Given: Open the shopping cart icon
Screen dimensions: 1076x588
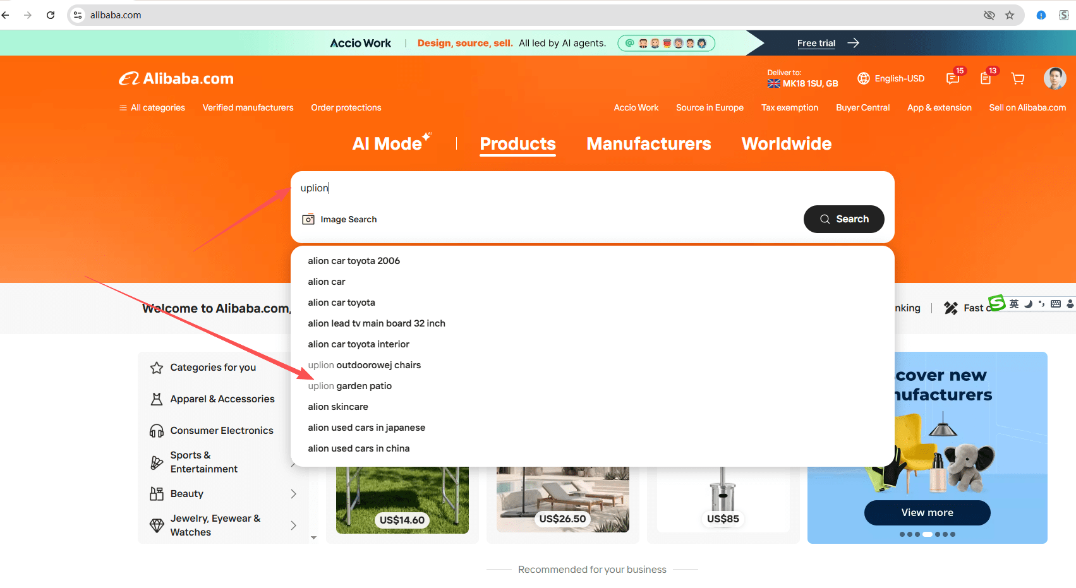Looking at the screenshot, I should (1018, 78).
